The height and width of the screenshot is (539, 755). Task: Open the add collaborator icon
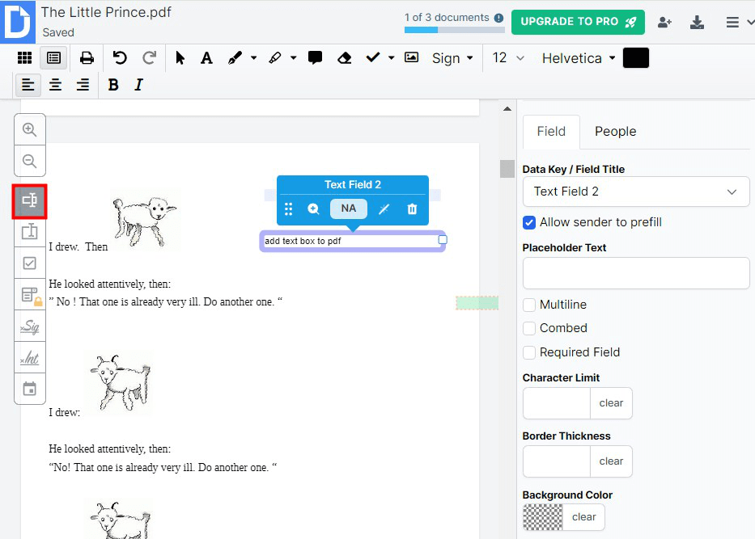tap(664, 22)
